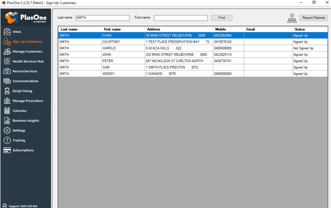The image size is (331, 208).
Task: Click the PlusOne title bar app icon
Action: click(3, 3)
